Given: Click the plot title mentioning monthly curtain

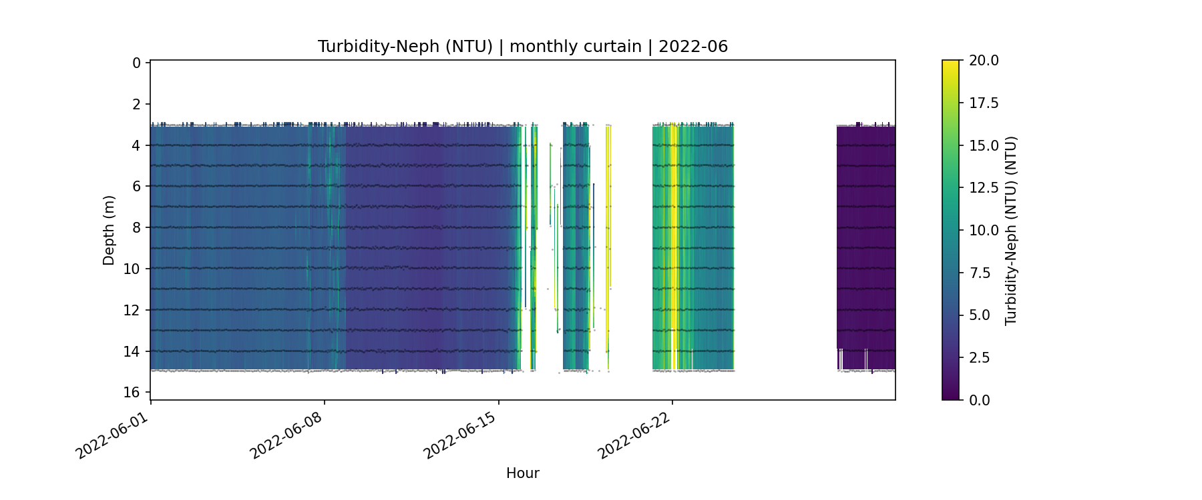Looking at the screenshot, I should 522,47.
